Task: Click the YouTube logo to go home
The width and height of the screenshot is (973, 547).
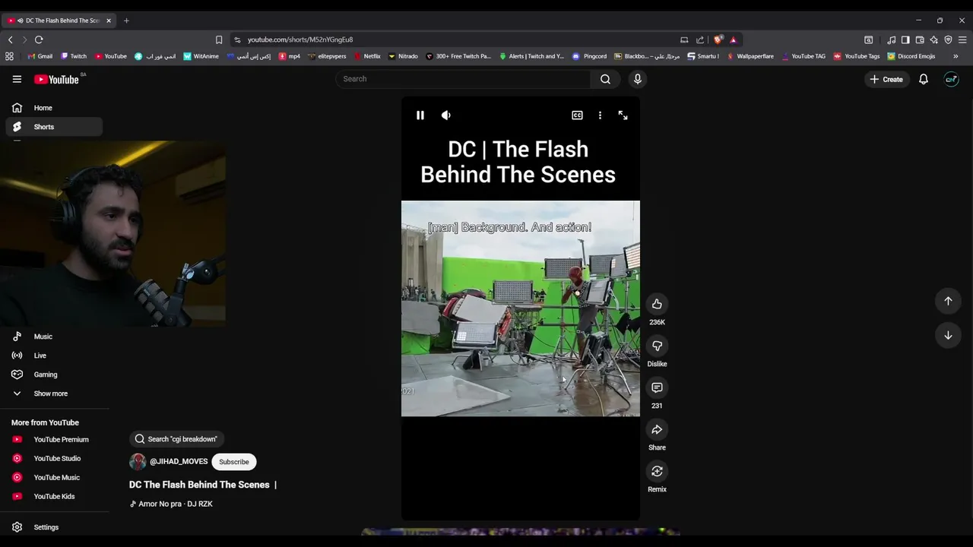Action: [x=56, y=79]
